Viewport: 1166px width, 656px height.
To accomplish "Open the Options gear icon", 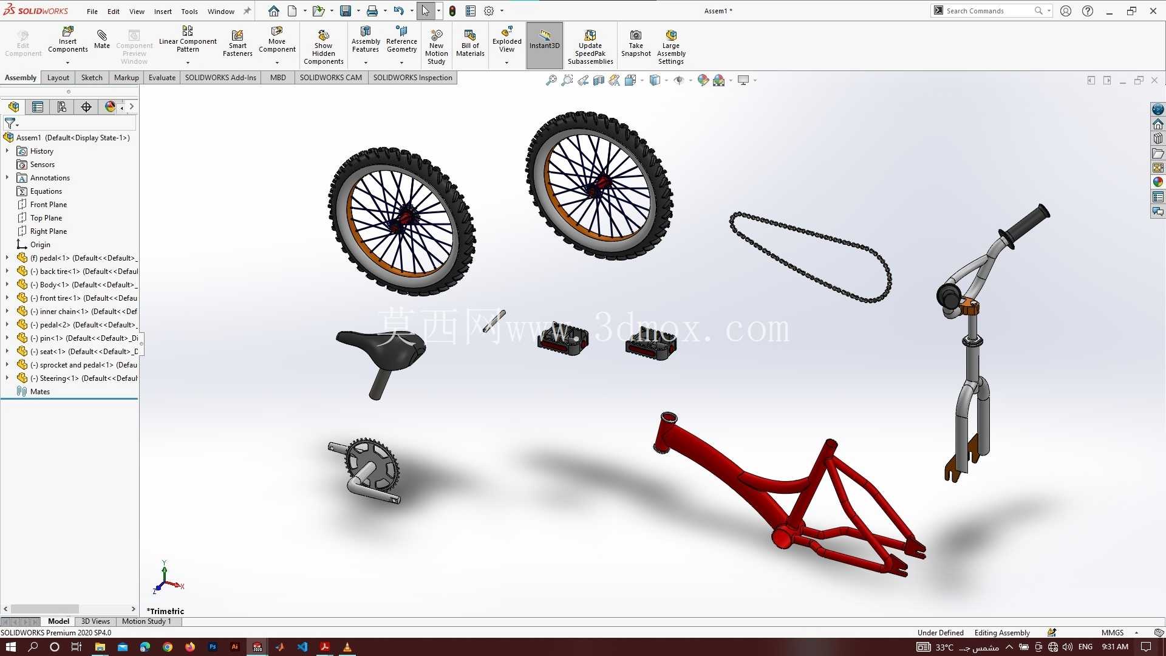I will click(x=489, y=11).
